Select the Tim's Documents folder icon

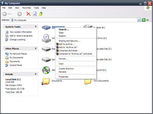[x=88, y=82]
